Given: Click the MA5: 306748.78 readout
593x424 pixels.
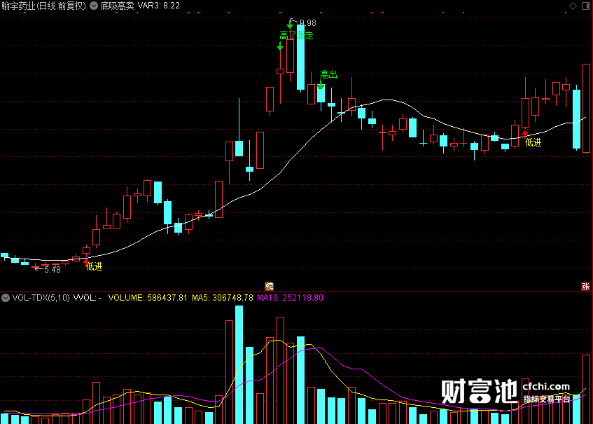Looking at the screenshot, I should pos(223,298).
